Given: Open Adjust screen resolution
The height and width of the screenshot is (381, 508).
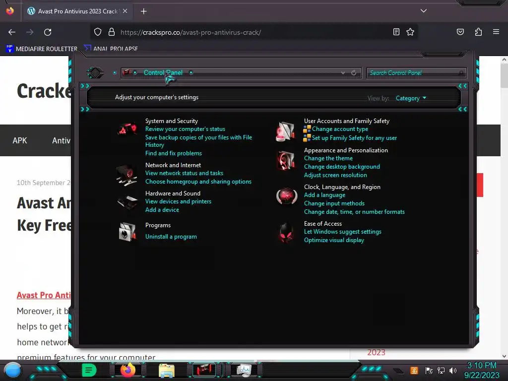Looking at the screenshot, I should (335, 175).
